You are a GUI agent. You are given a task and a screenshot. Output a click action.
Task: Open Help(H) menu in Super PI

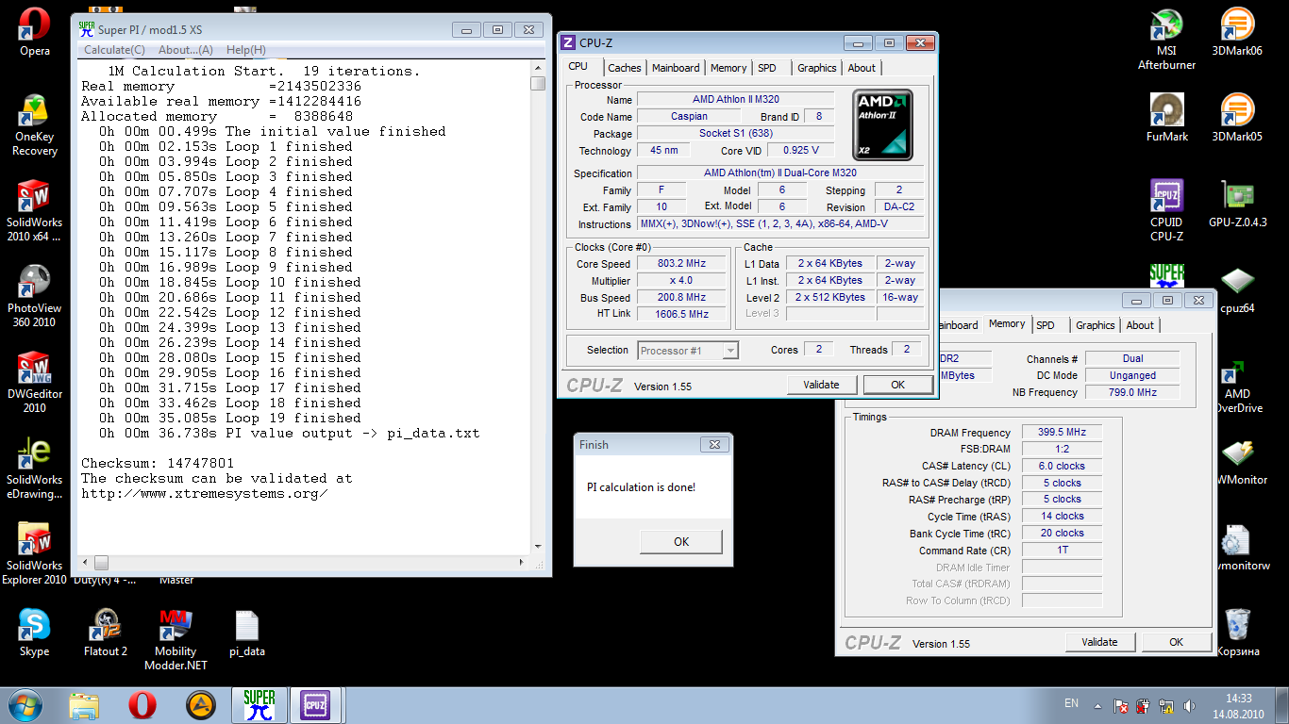click(x=246, y=50)
